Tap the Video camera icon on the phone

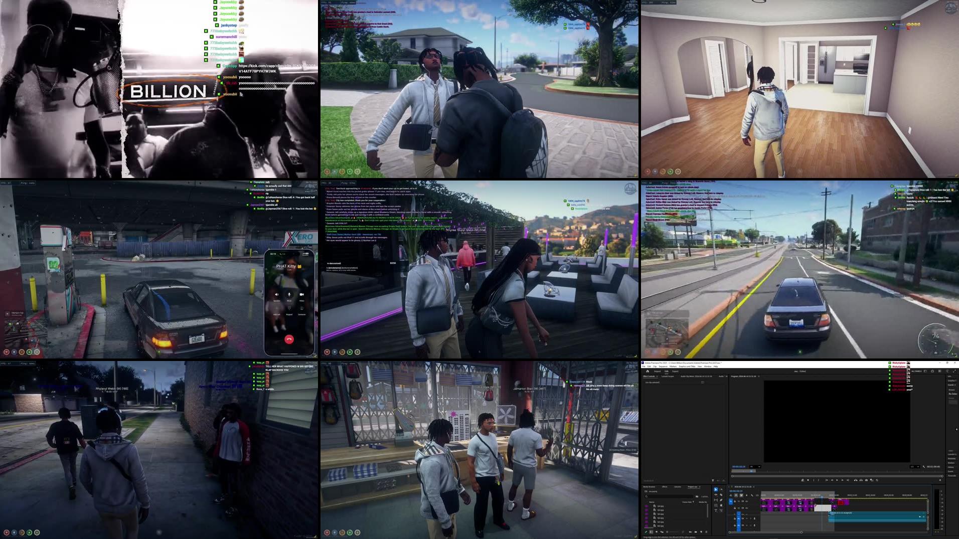coord(301,295)
